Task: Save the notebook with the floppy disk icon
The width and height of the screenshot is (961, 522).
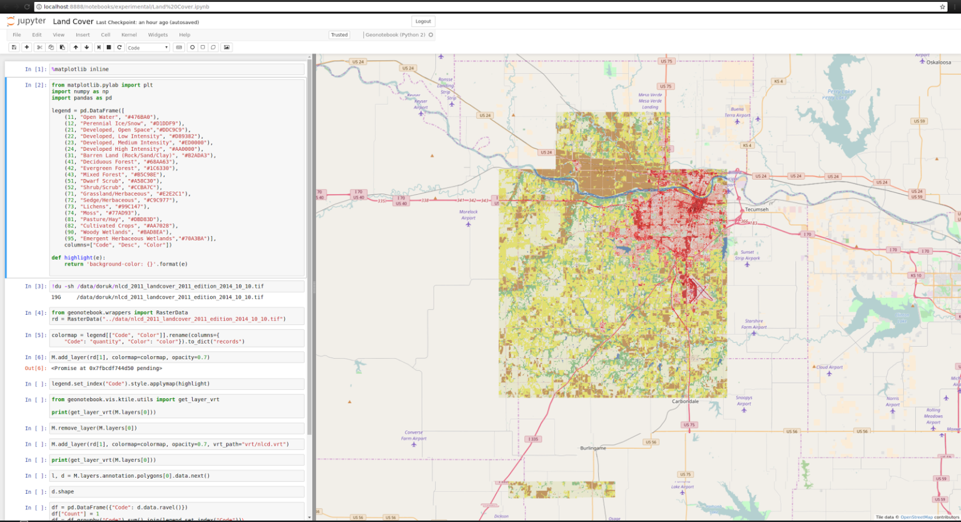Action: 14,48
